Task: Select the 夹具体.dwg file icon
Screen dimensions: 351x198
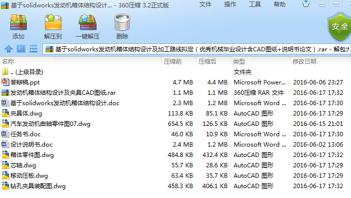Action: coord(5,113)
